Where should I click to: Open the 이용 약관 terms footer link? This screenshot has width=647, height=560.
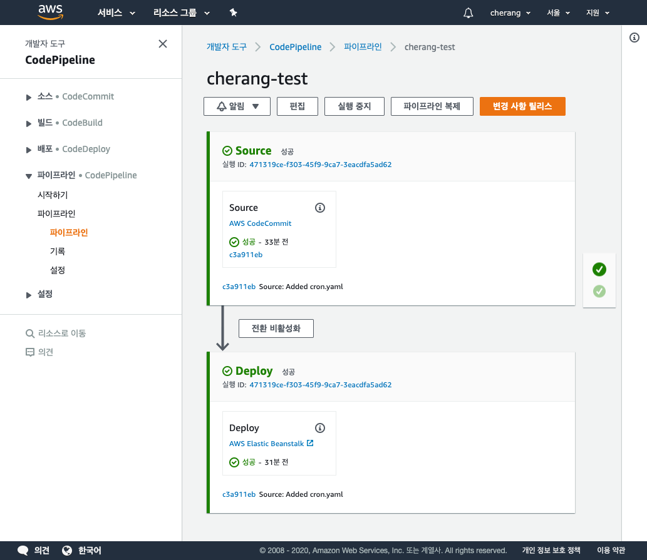(x=611, y=551)
